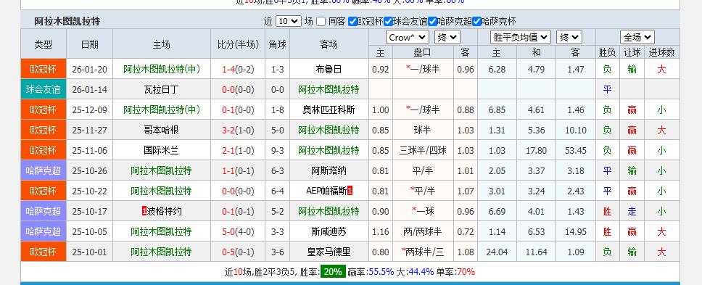Click the 让球 column header

(632, 52)
